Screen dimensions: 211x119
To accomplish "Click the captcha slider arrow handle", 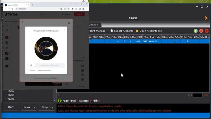I will 31,65.
